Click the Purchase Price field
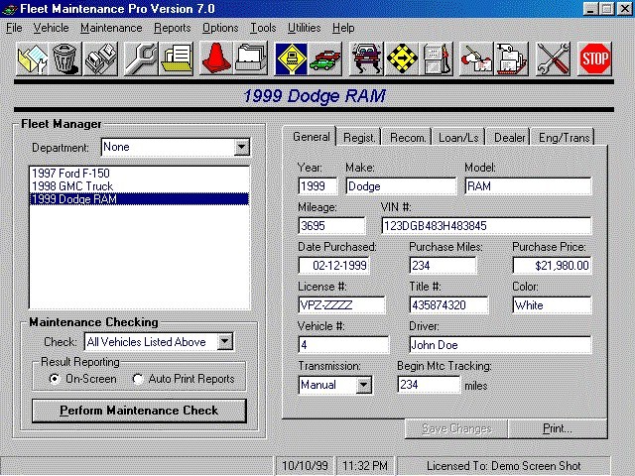The height and width of the screenshot is (476, 635). [552, 266]
